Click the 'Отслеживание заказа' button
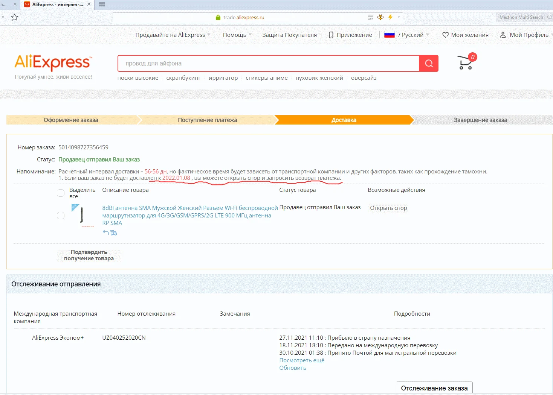The width and height of the screenshot is (553, 395). pos(434,388)
